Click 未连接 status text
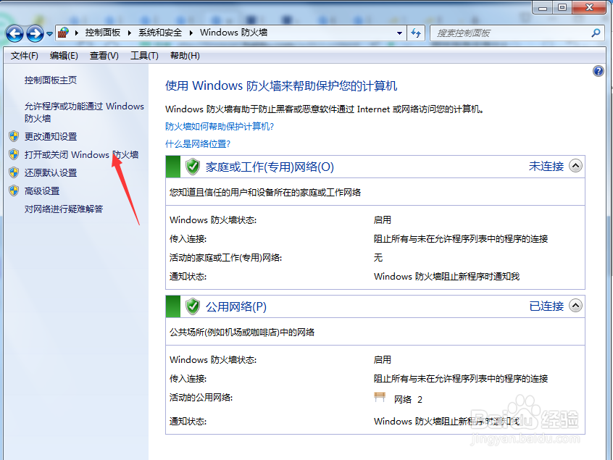The width and height of the screenshot is (613, 460). 546,166
